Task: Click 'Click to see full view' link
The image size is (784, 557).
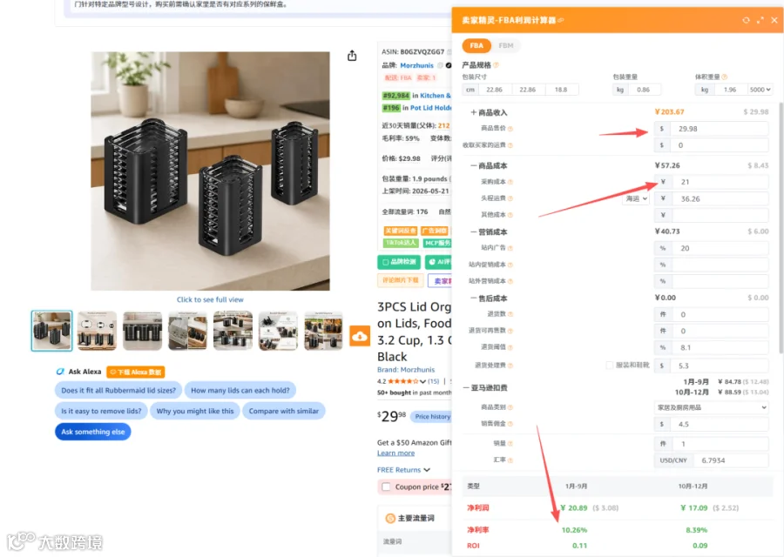Action: 210,299
